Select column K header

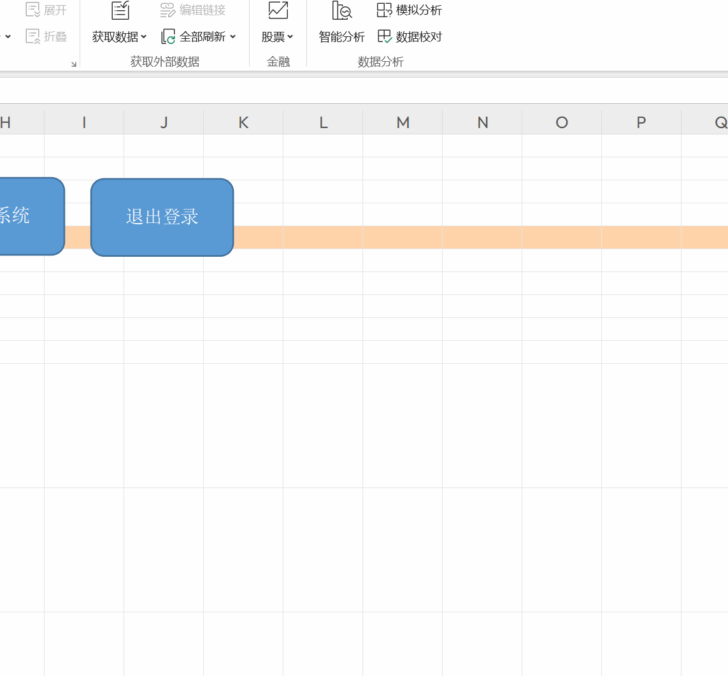(x=243, y=122)
